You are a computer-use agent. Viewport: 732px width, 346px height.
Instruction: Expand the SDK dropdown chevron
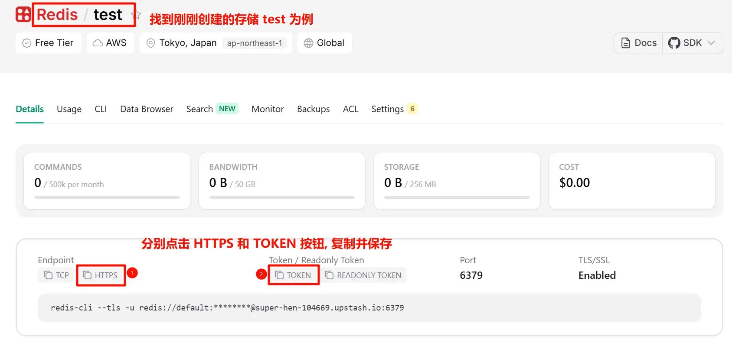711,43
